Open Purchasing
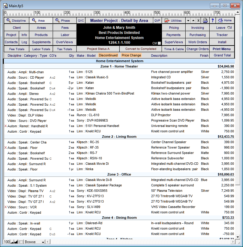Image resolution: width=243 pixels, height=247 pixels. 197,35
